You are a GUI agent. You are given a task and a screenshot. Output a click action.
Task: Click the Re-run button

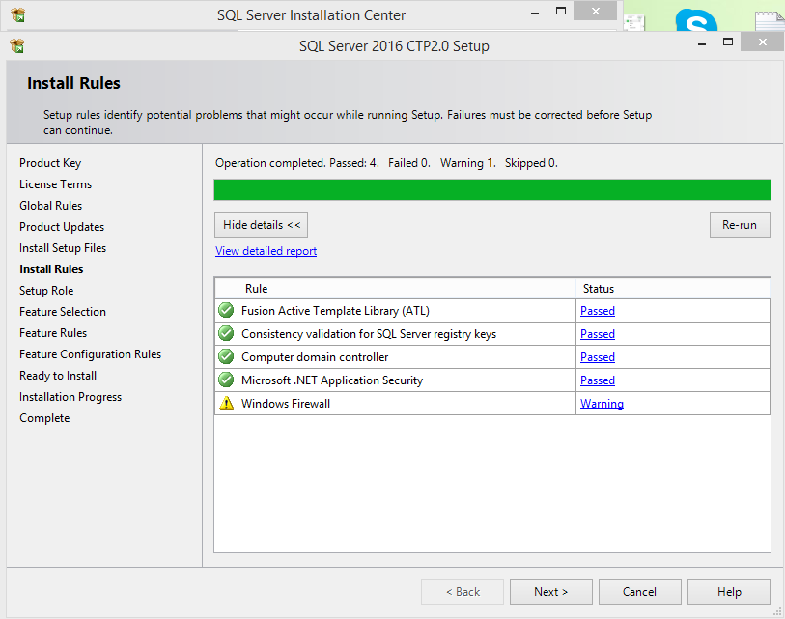pos(740,225)
